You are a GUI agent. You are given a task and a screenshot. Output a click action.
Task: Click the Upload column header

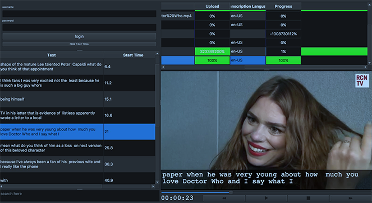point(212,6)
